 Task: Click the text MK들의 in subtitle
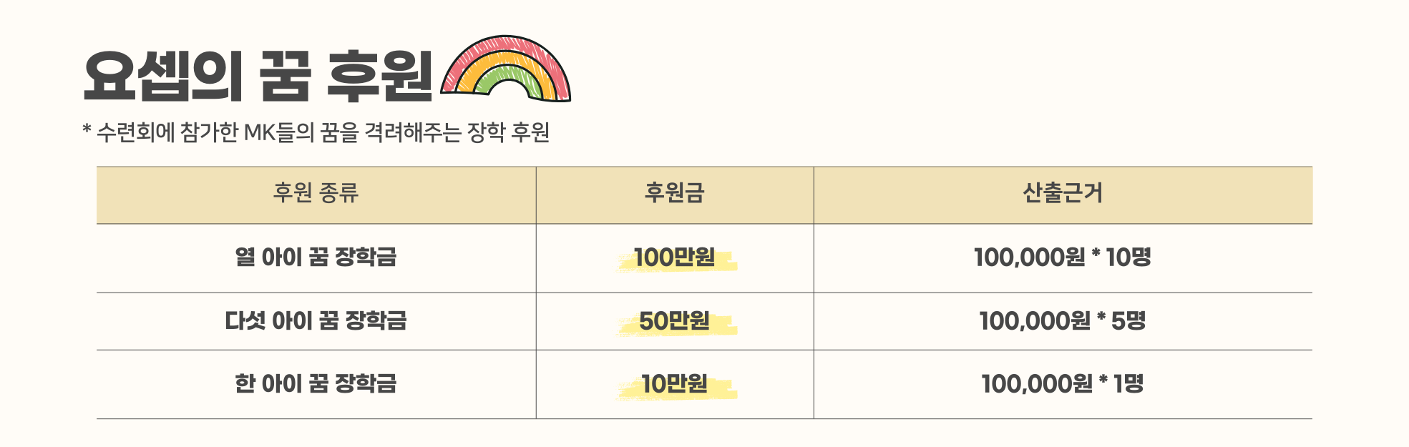pyautogui.click(x=279, y=132)
